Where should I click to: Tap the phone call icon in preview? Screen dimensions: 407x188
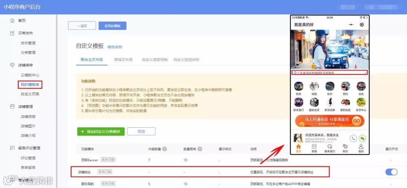pos(353,138)
